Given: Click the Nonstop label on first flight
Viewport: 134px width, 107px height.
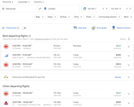Looking at the screenshot, I should 77,46.
